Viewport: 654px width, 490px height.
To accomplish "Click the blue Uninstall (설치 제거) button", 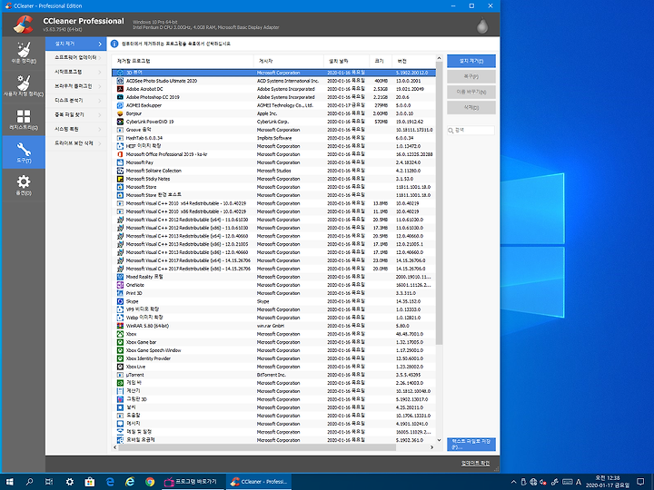I will [471, 61].
